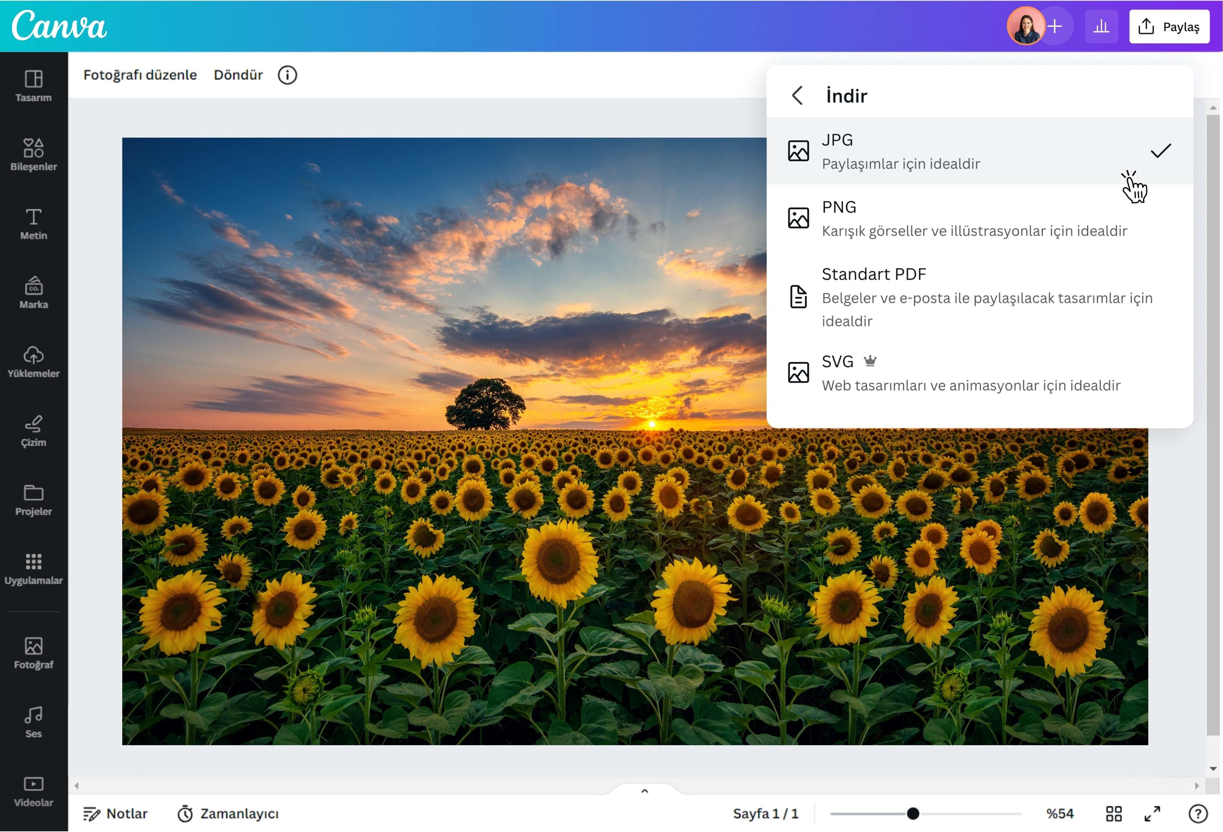This screenshot has width=1223, height=832.
Task: Open the Tasarım panel
Action: pyautogui.click(x=34, y=86)
